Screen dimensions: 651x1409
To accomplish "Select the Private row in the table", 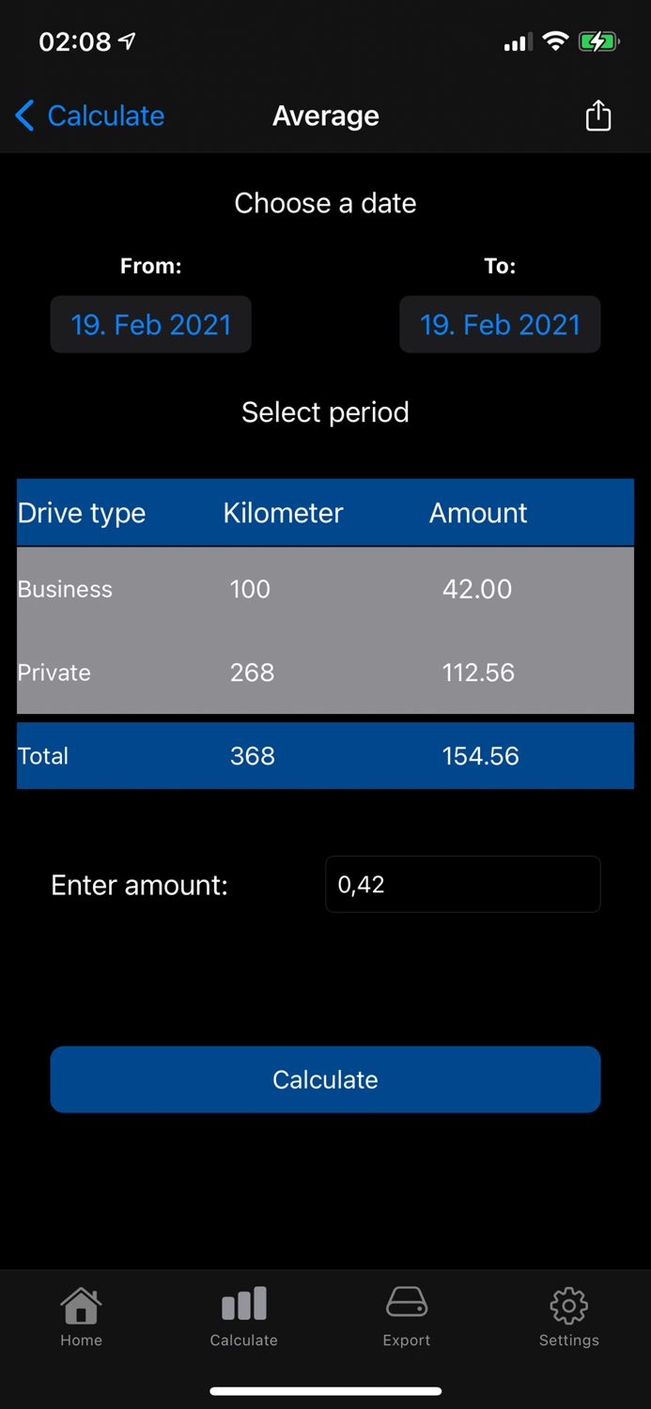I will pos(325,673).
